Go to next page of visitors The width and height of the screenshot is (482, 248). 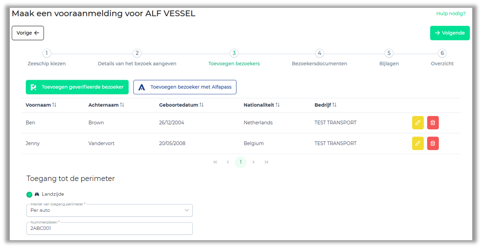coord(253,162)
